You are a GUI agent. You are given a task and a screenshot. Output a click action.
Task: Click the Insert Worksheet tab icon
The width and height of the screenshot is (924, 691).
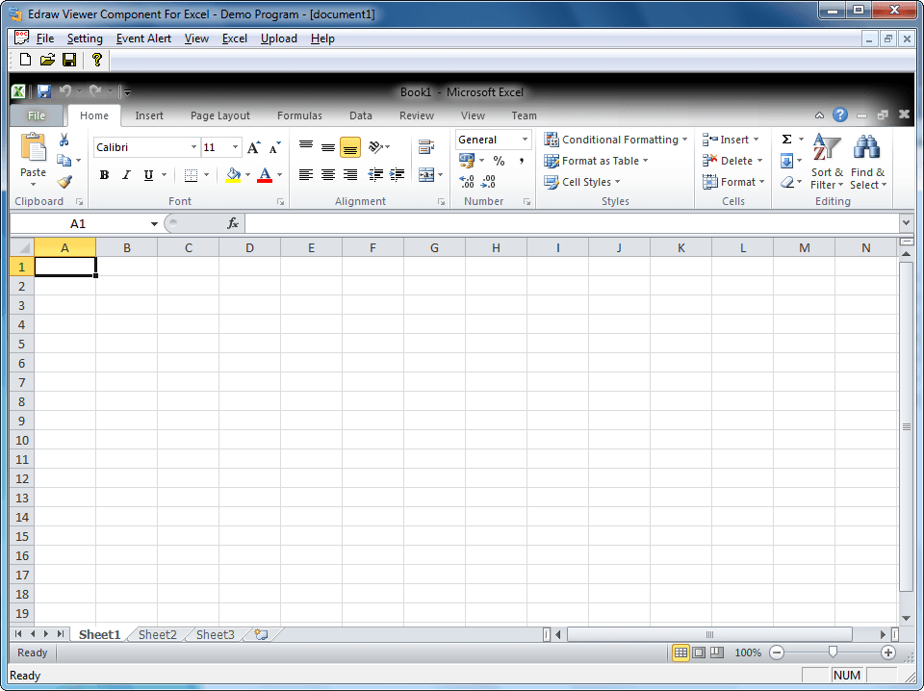point(261,634)
